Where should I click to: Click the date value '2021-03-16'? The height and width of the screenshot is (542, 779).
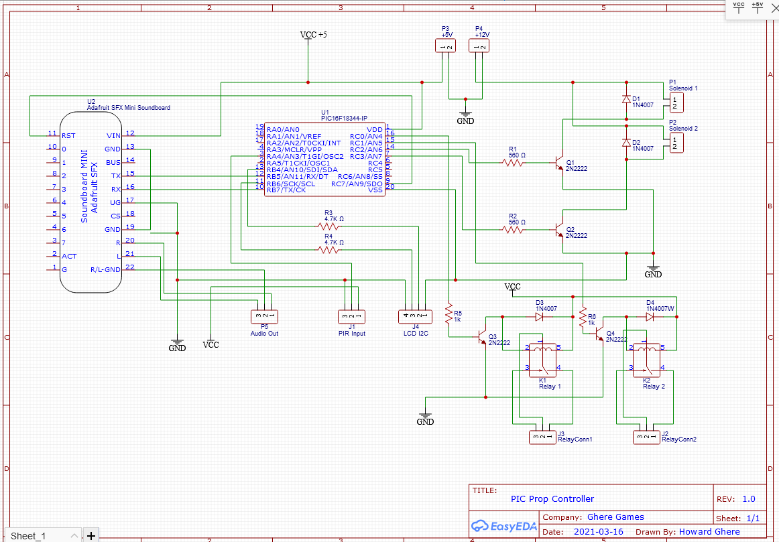[598, 531]
